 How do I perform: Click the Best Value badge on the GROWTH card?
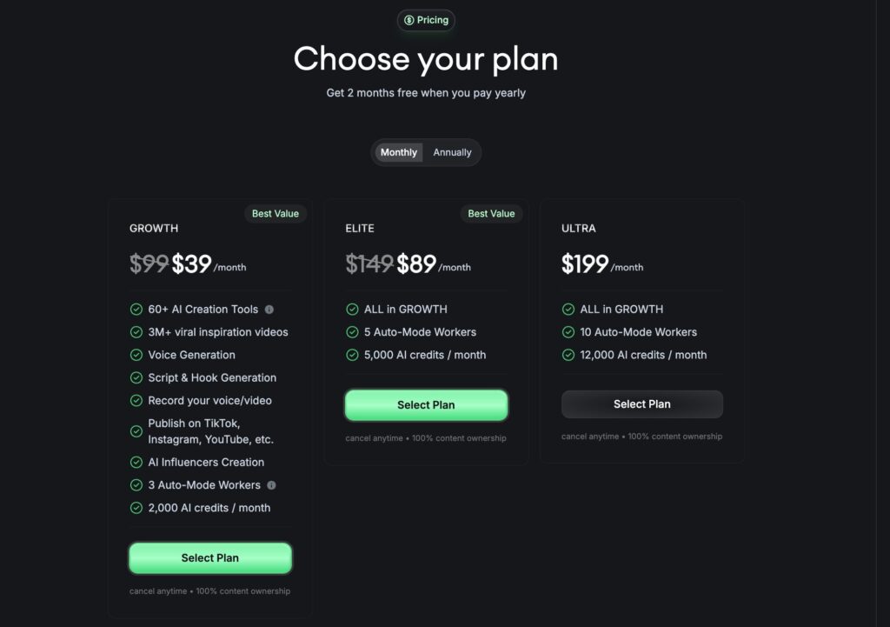tap(276, 213)
